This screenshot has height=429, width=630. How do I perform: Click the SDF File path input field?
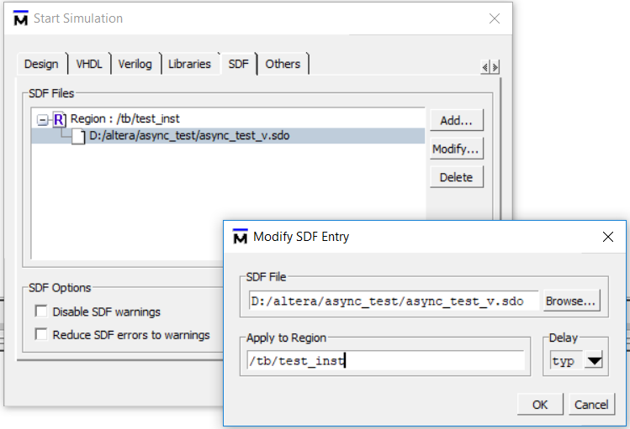click(x=394, y=301)
